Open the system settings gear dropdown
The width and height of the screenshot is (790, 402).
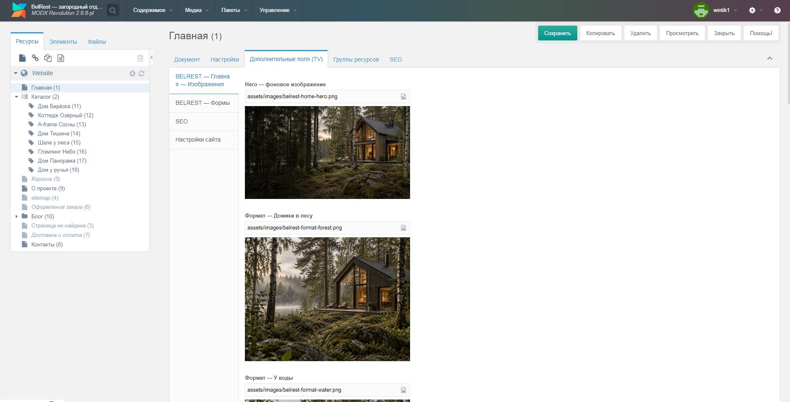755,10
